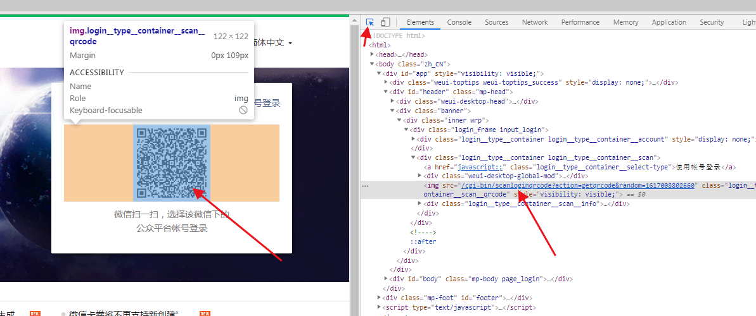Expand the script text/javascript node

coord(379,307)
